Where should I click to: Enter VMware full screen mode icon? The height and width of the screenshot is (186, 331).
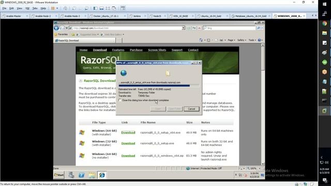(x=108, y=8)
